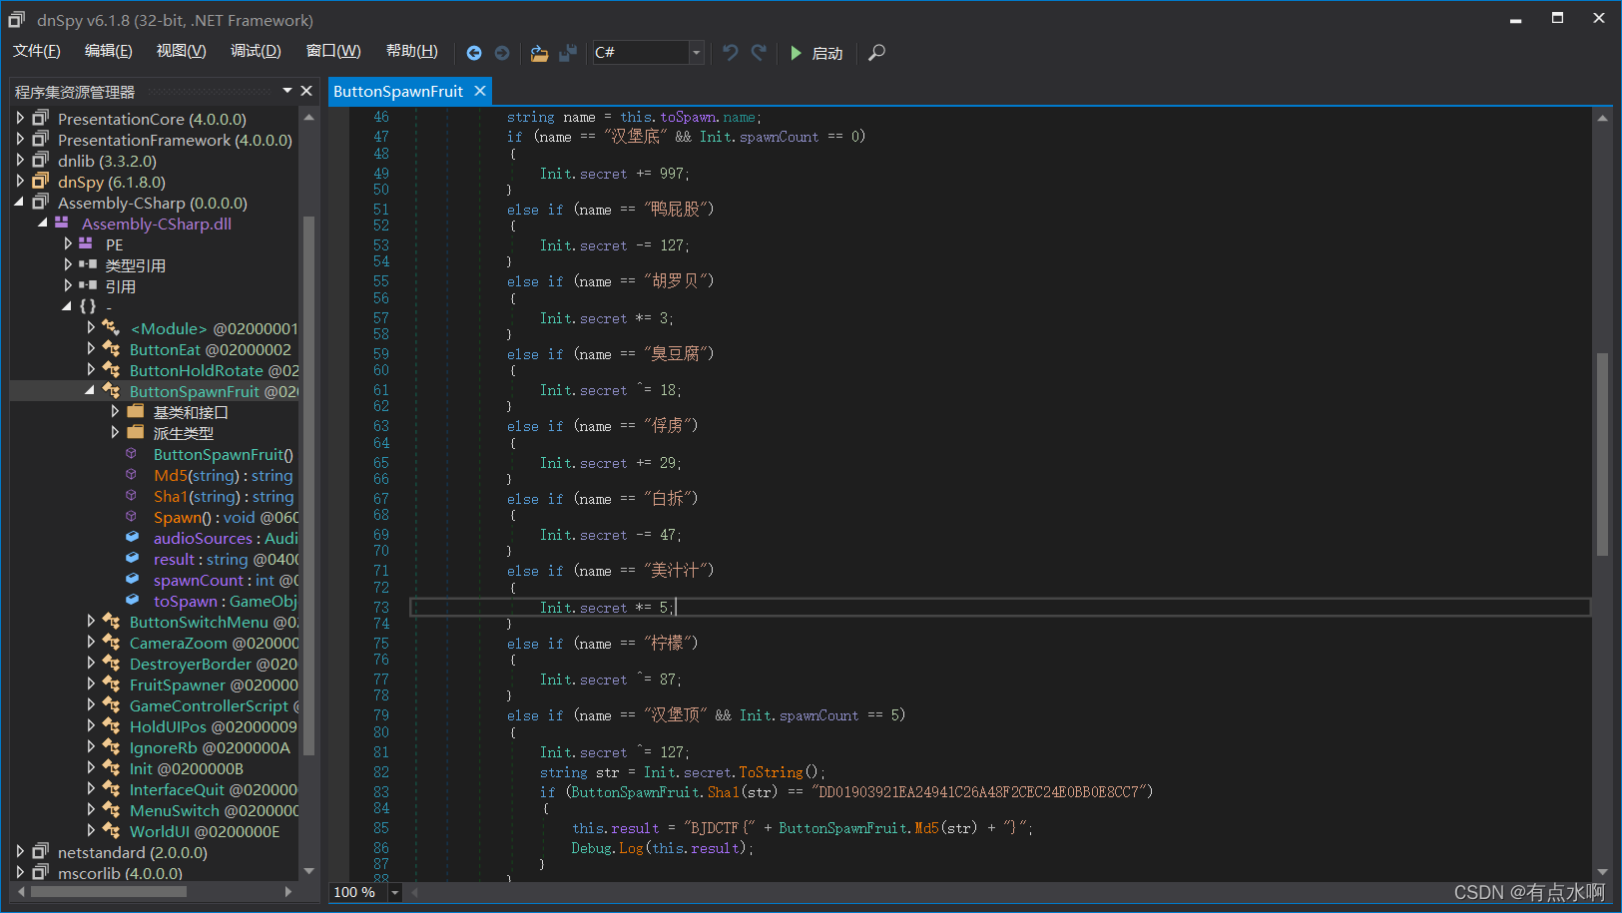The width and height of the screenshot is (1622, 913).
Task: Expand the PE node
Action: tap(68, 244)
